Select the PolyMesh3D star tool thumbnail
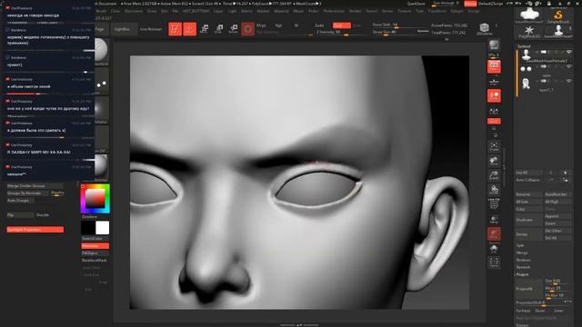This screenshot has width=582, height=327. [x=529, y=31]
